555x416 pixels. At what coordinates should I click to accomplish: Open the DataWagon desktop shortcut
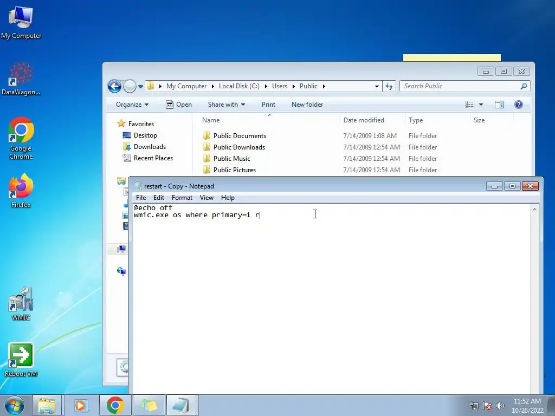click(x=21, y=79)
